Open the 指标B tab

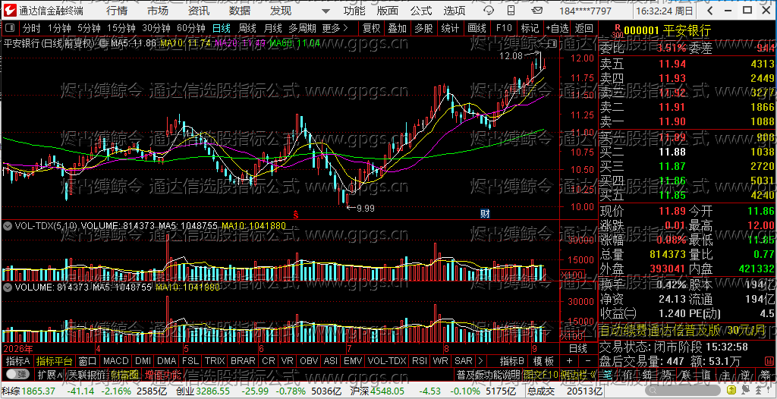coord(511,361)
